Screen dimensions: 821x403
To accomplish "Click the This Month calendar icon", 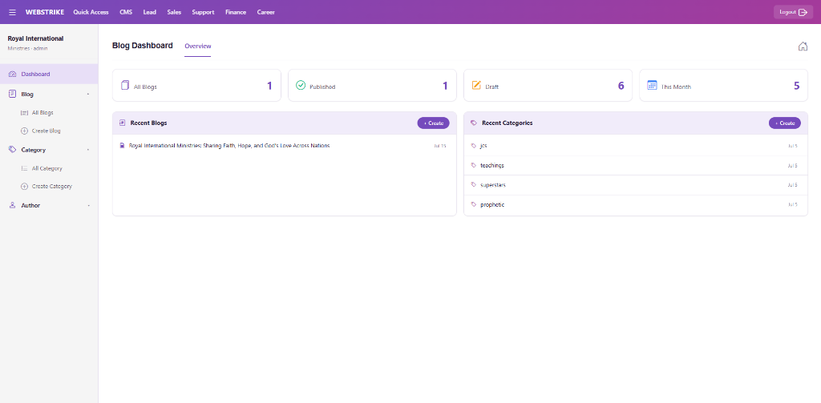I will [x=652, y=85].
